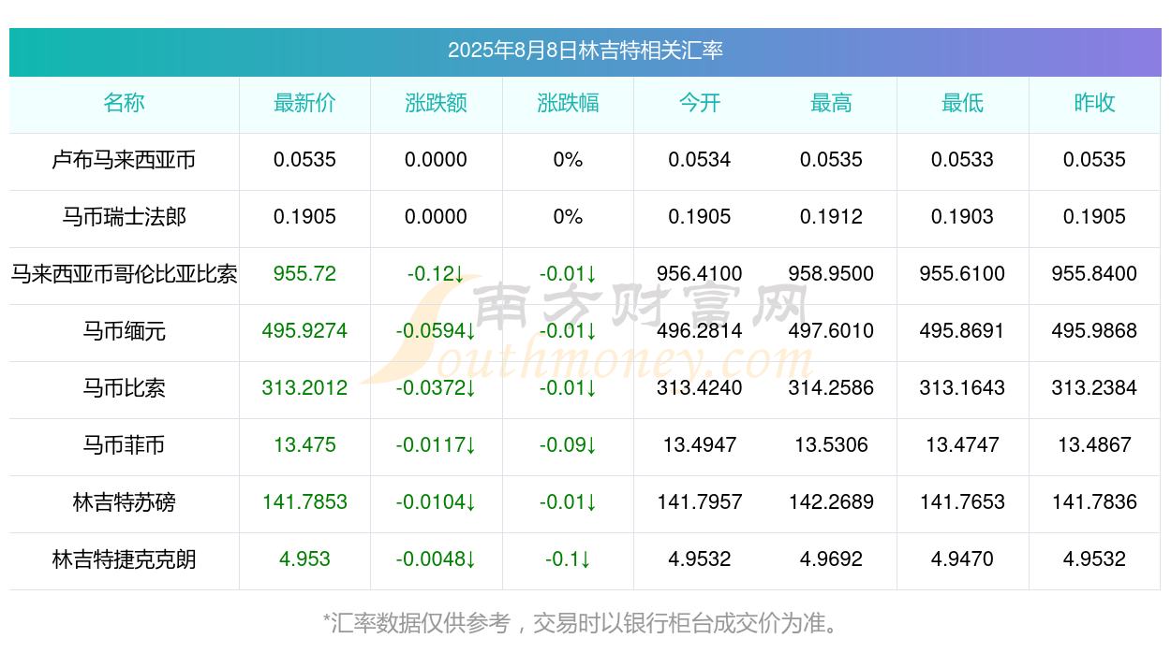Click the latest price 4.953
The height and width of the screenshot is (653, 1171).
(304, 559)
